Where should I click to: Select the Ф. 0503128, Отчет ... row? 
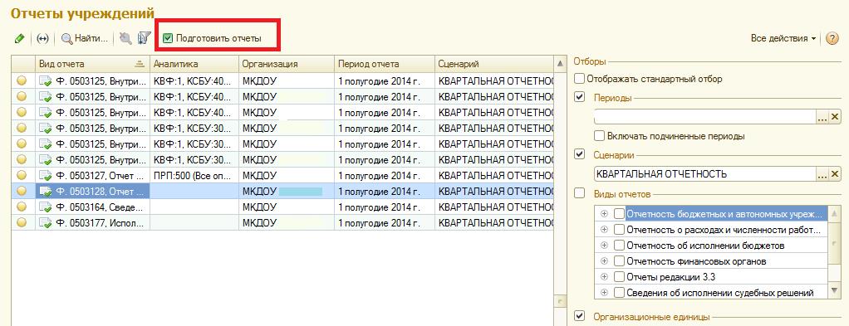[282, 191]
